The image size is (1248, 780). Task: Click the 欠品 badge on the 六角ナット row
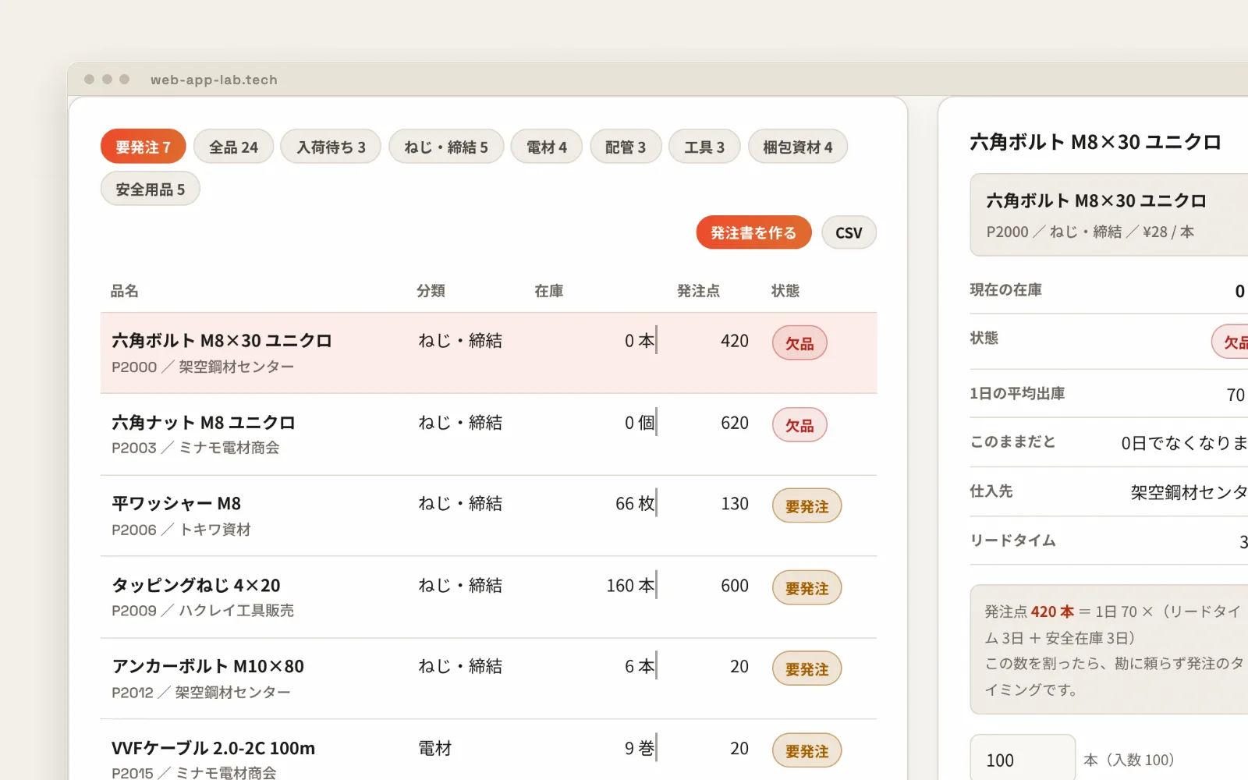(x=799, y=425)
